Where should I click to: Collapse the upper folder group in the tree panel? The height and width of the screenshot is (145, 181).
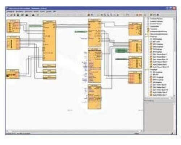[146, 37]
